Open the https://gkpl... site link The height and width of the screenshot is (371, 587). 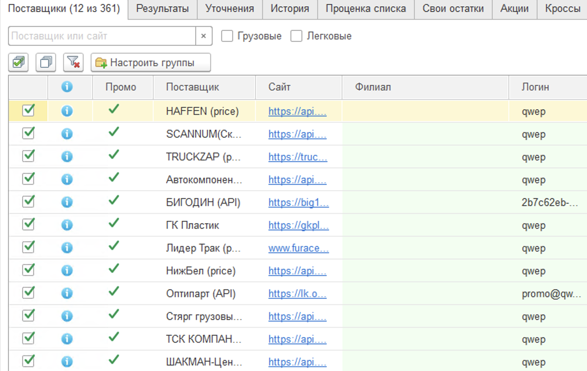(299, 225)
